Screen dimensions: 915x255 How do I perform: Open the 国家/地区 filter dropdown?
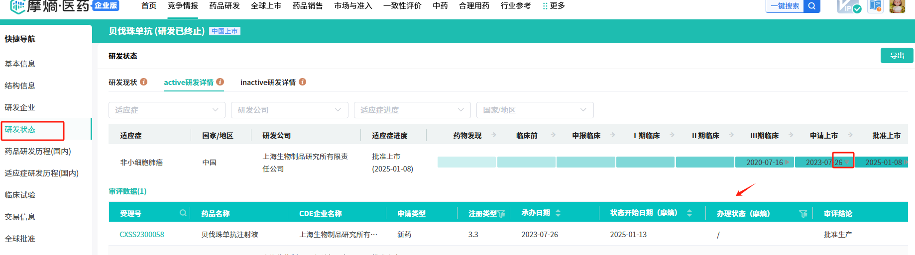(x=535, y=110)
